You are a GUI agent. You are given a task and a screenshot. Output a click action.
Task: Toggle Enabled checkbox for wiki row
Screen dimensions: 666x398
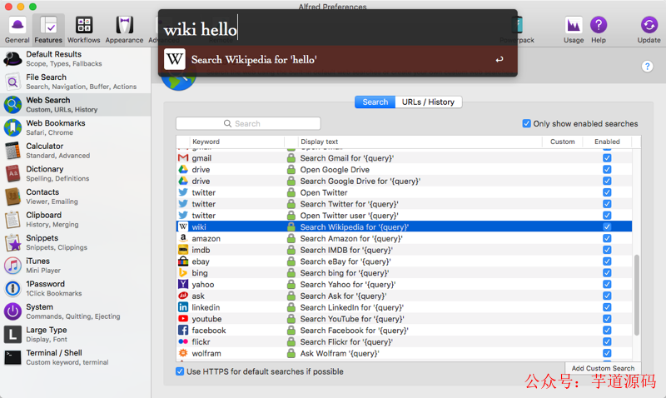tap(607, 226)
